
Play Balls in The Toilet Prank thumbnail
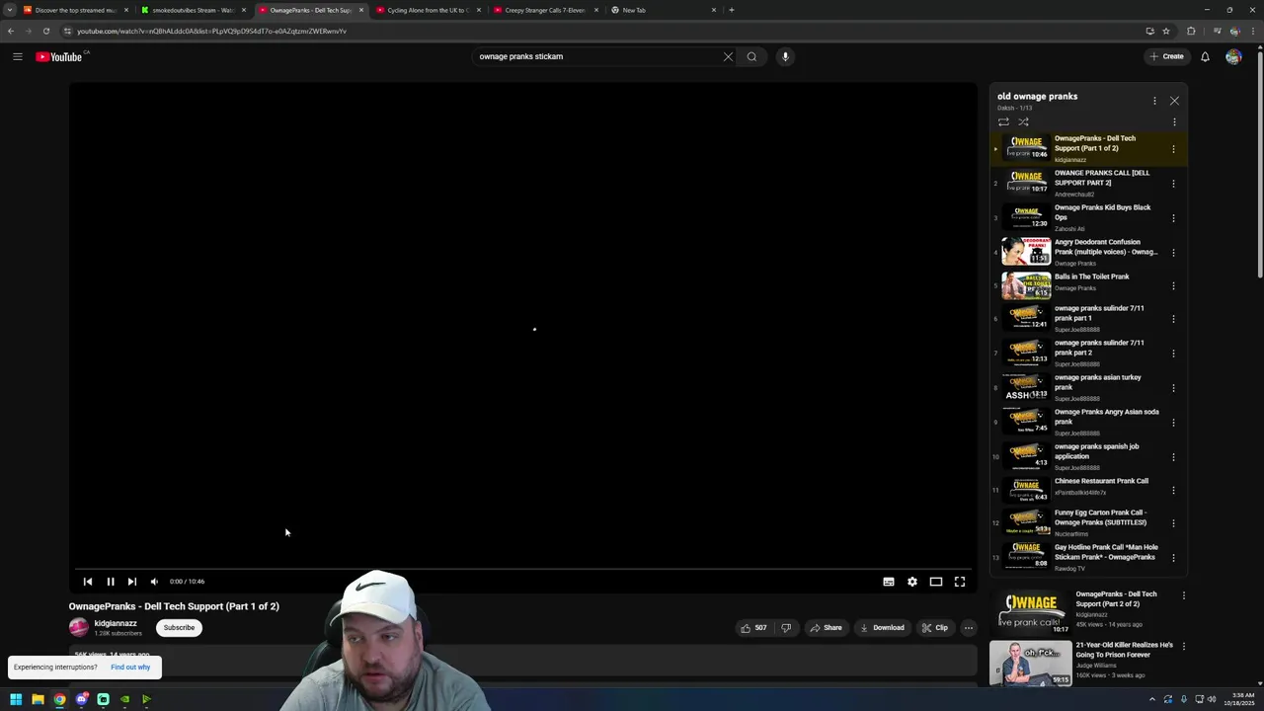[x=1026, y=285]
